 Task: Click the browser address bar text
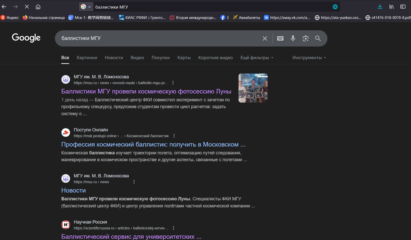pos(112,7)
